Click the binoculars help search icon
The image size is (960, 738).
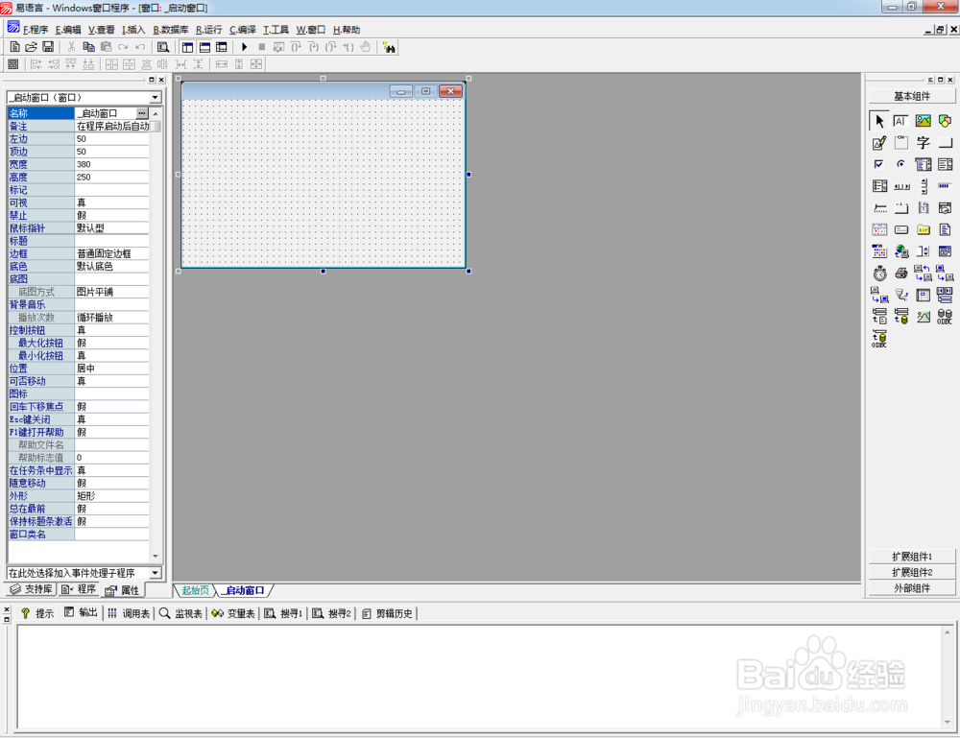coord(389,47)
